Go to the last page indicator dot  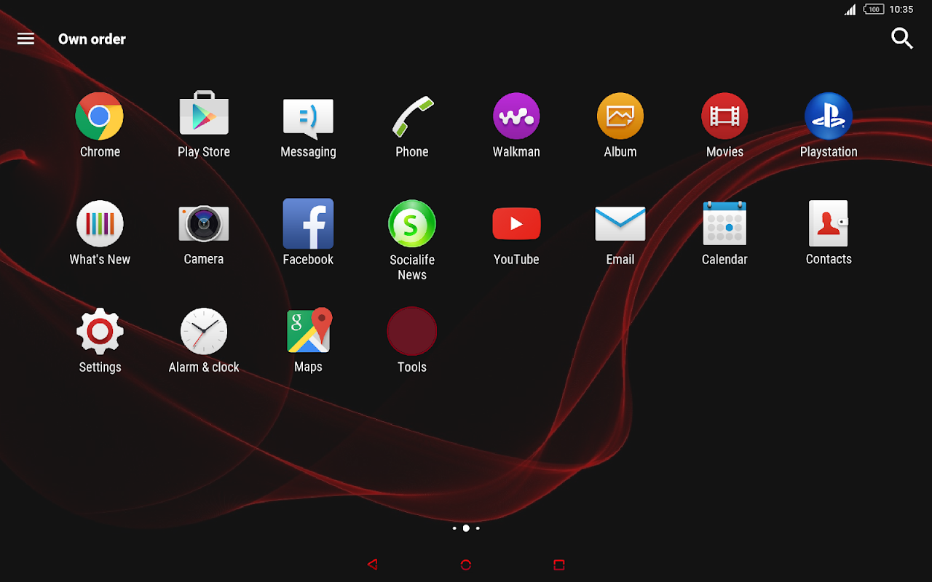478,528
